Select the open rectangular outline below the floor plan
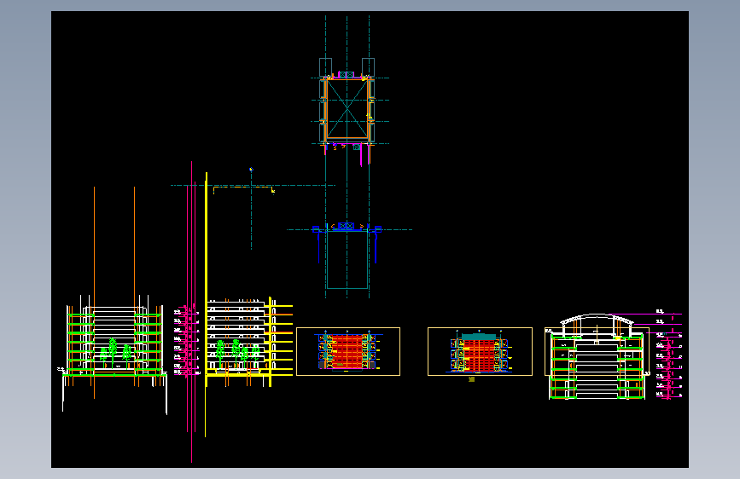740x479 pixels. coord(347,259)
